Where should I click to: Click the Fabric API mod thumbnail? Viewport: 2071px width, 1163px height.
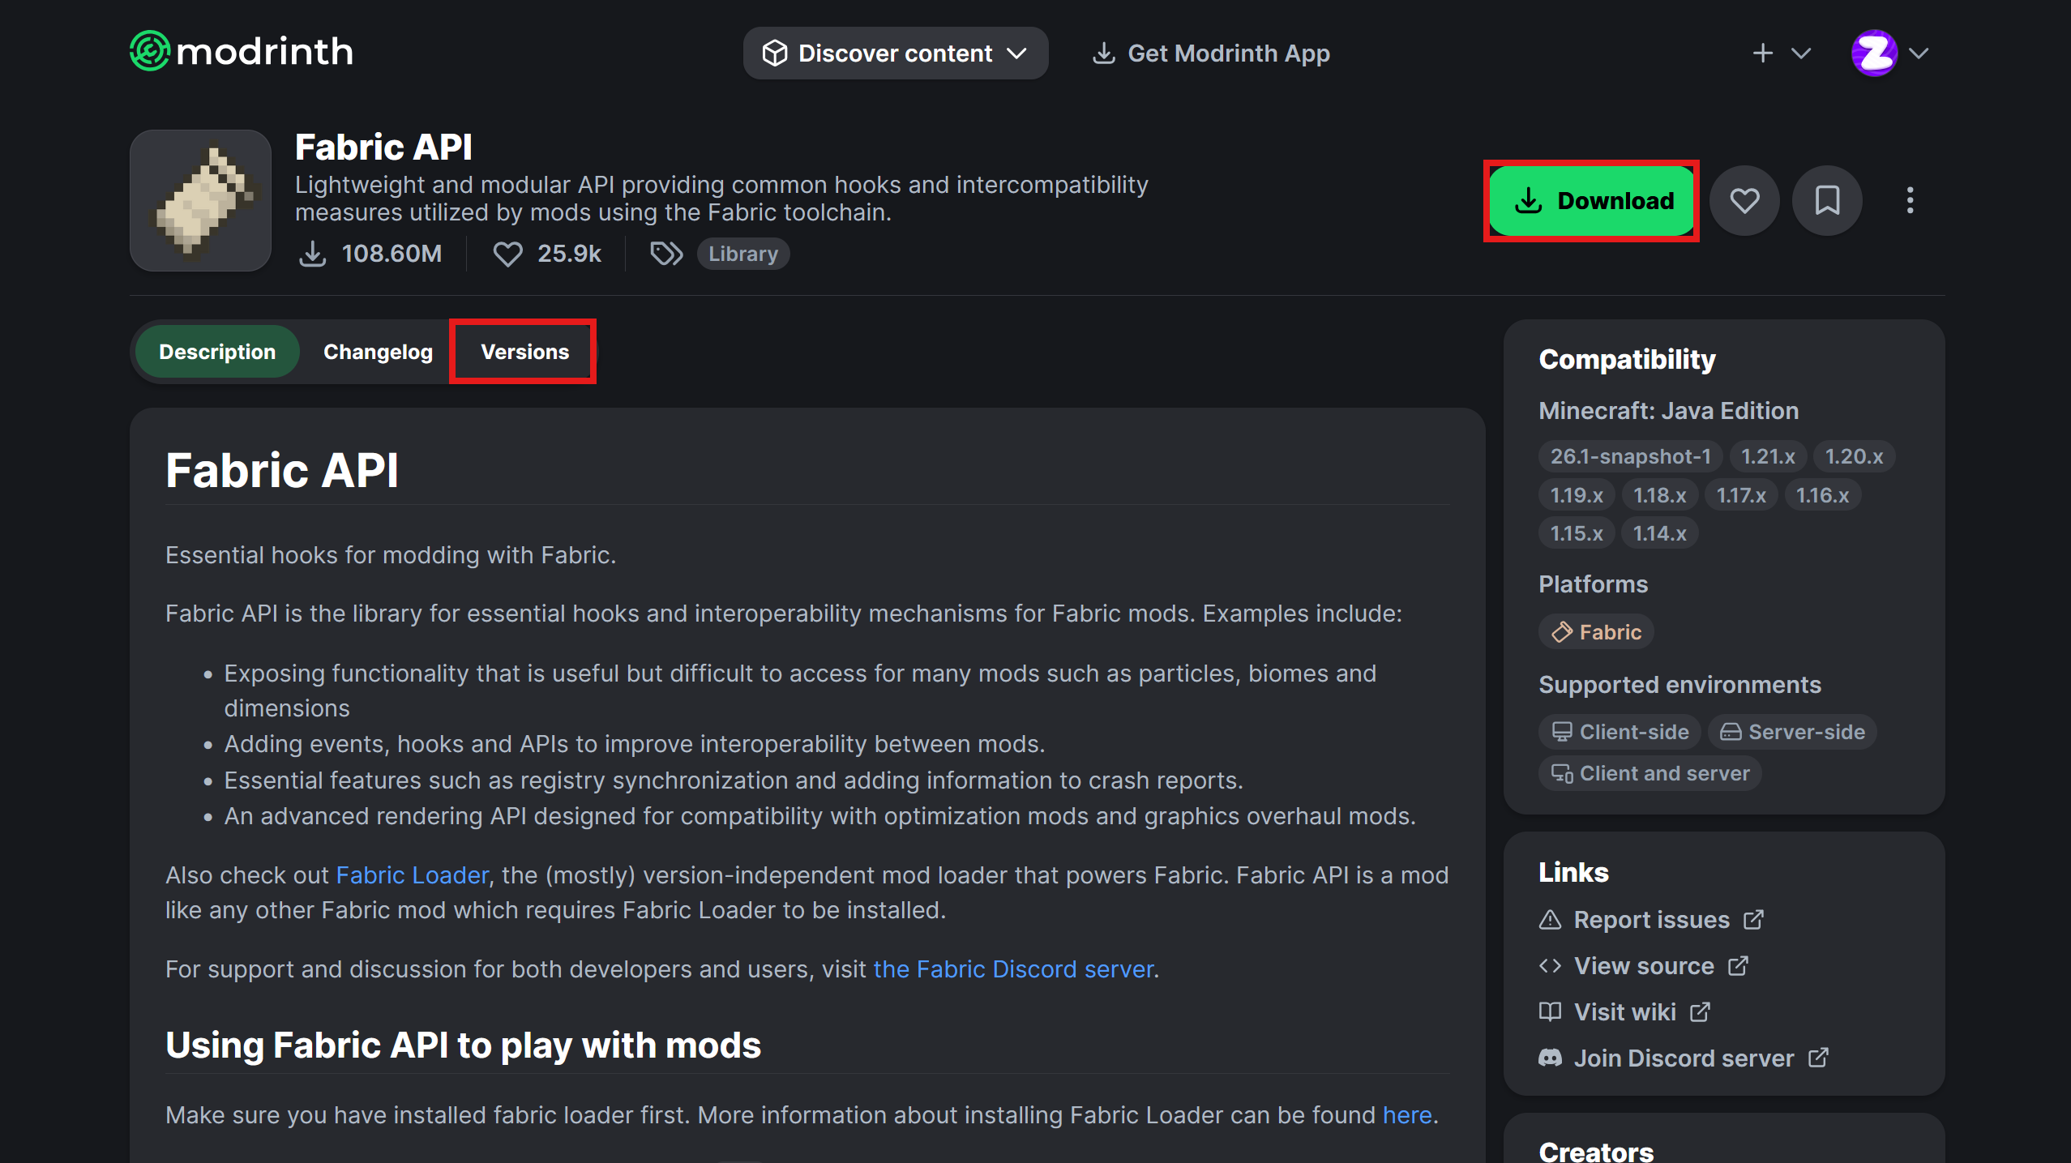pos(200,200)
